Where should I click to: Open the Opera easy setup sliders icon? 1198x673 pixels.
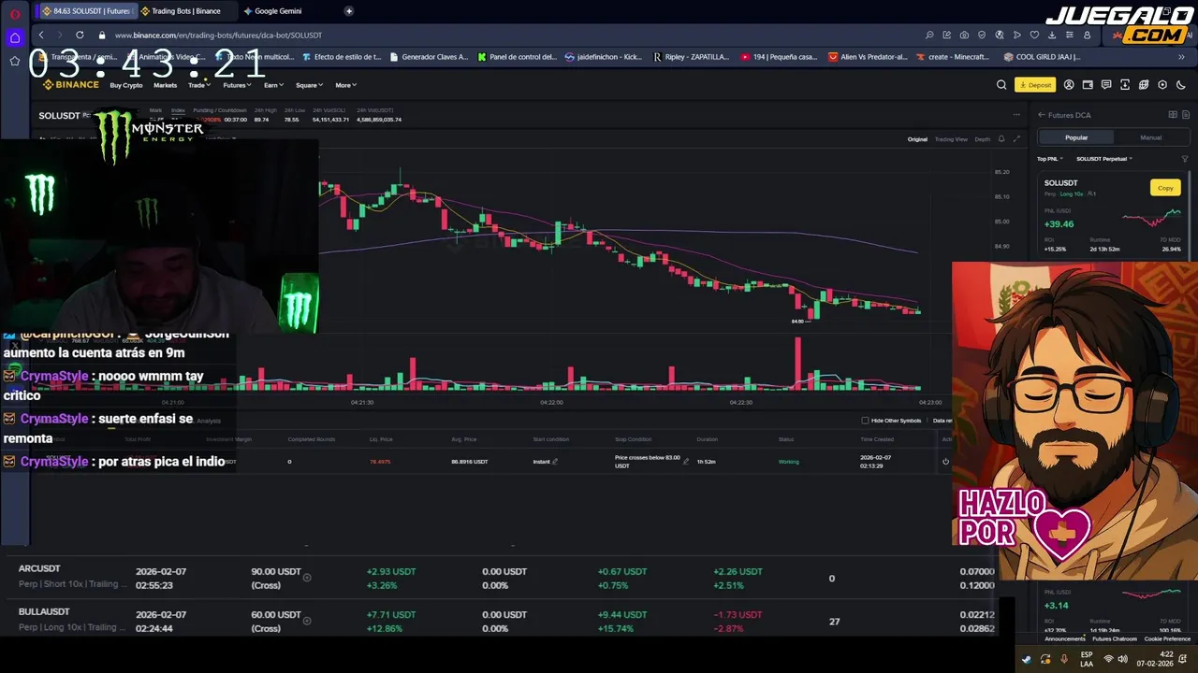click(1070, 35)
